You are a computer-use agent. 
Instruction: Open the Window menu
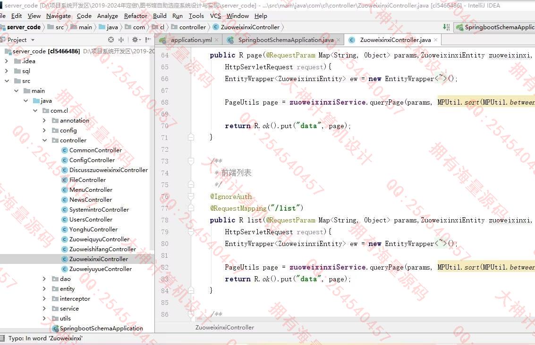point(238,16)
